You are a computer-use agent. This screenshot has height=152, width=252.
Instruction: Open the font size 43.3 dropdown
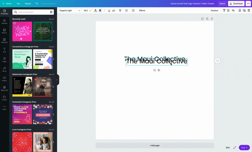87,10
